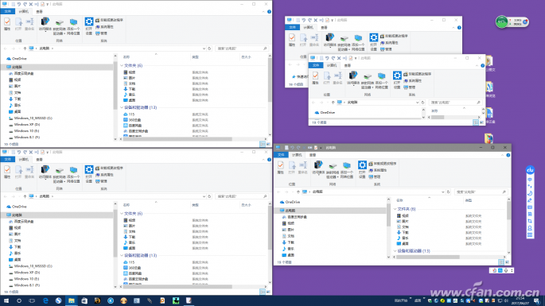Select OneDrive in lower-right window navigation pane
The image size is (545, 306).
point(290,202)
